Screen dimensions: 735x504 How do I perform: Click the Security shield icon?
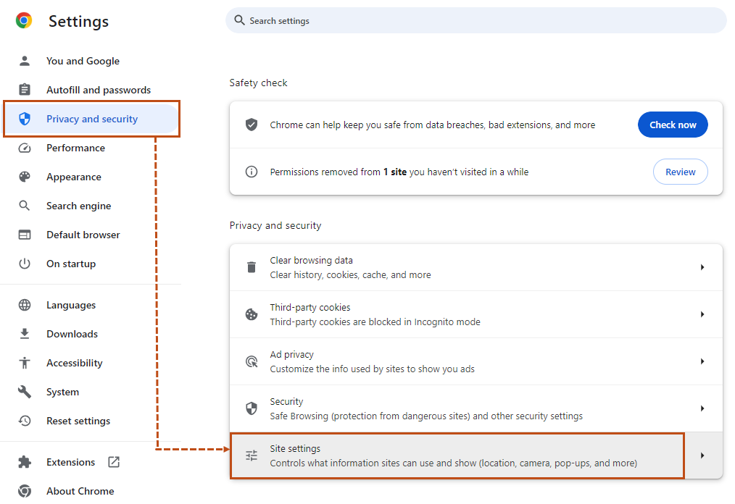(251, 408)
